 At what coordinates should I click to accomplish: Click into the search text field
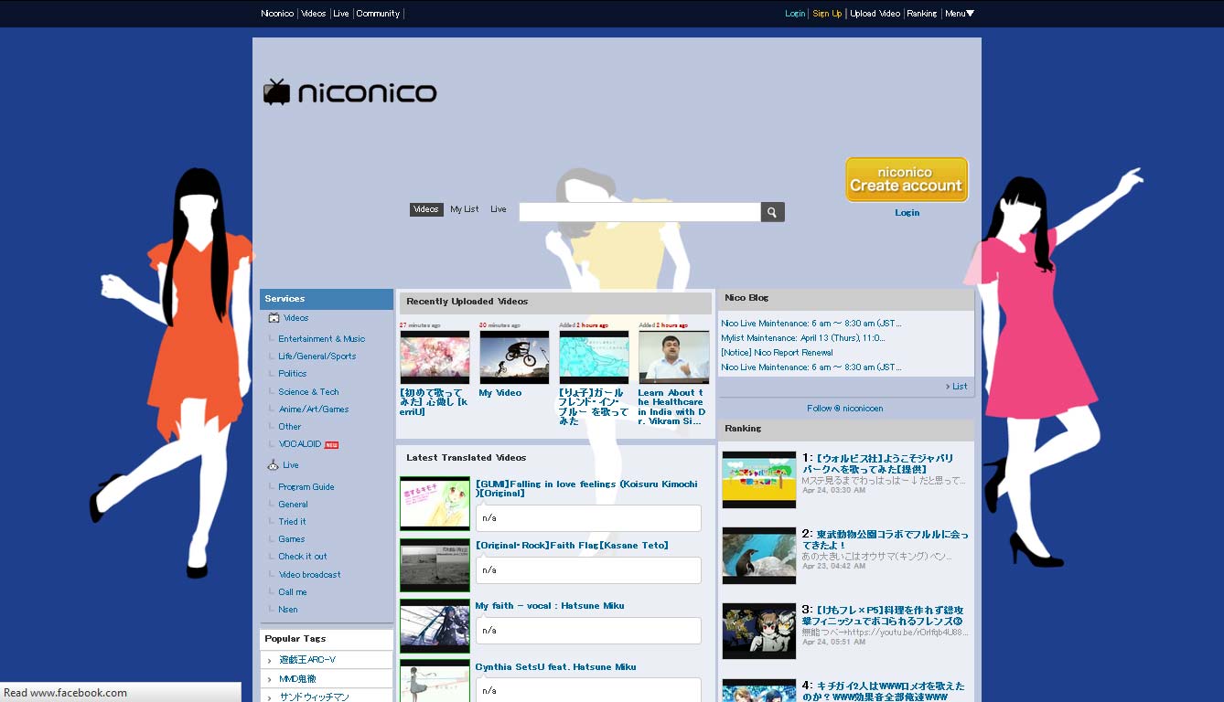[639, 212]
